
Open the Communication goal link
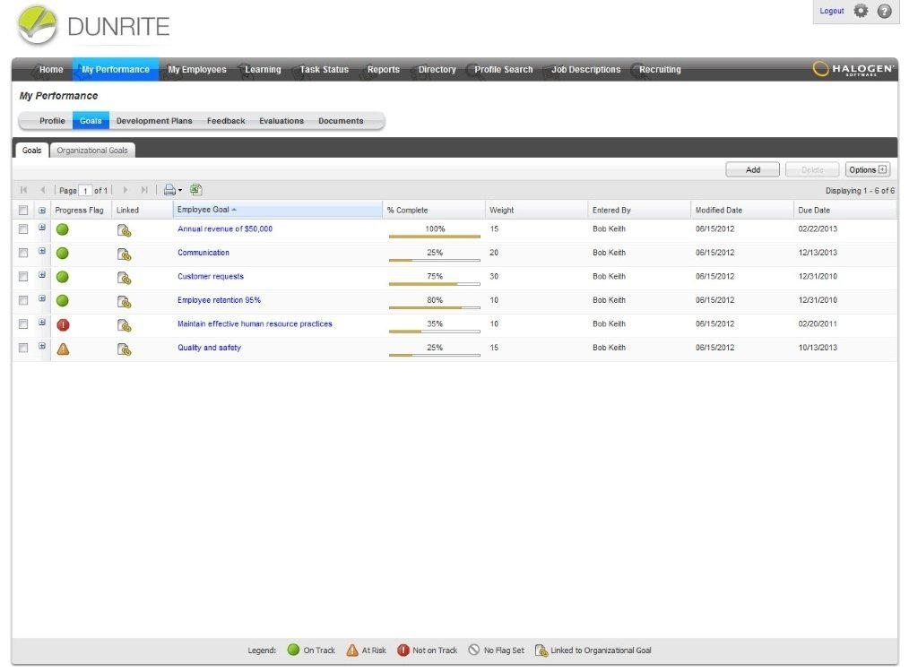pyautogui.click(x=204, y=253)
